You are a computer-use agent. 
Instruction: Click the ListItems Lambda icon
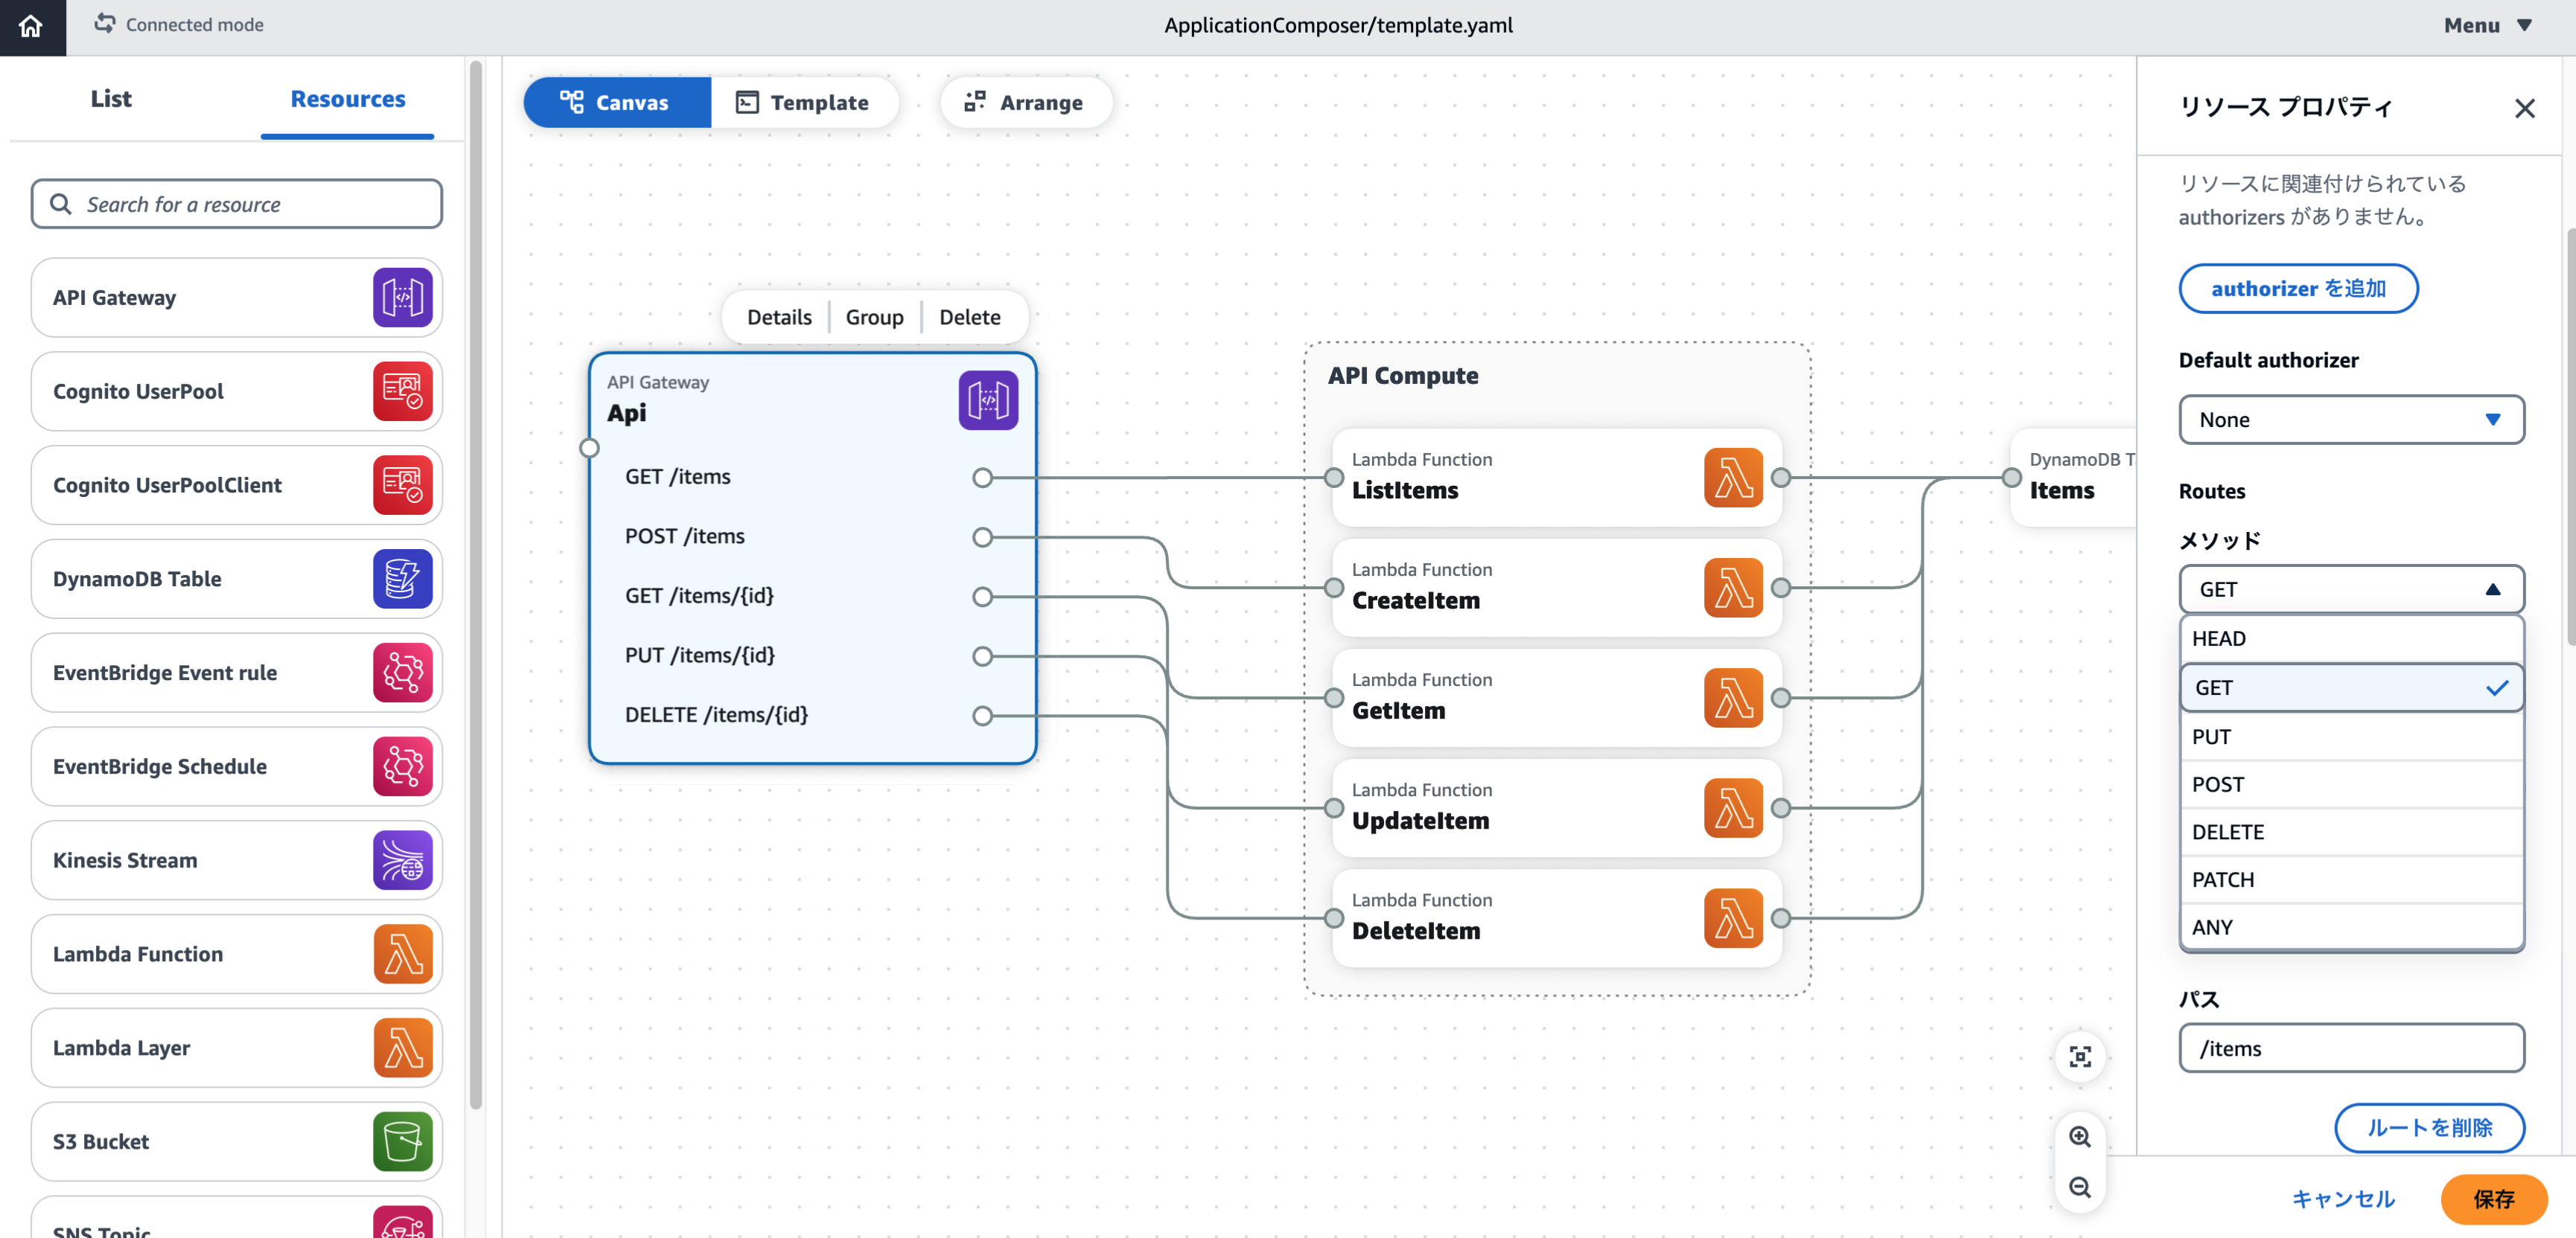[x=1733, y=478]
